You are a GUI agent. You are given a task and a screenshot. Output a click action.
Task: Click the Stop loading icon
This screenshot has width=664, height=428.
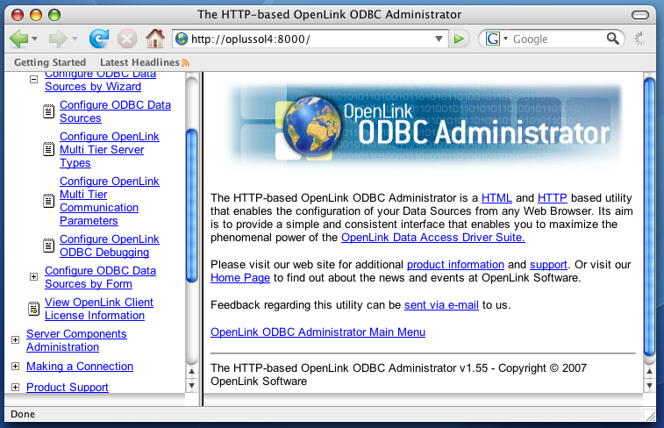(x=126, y=39)
